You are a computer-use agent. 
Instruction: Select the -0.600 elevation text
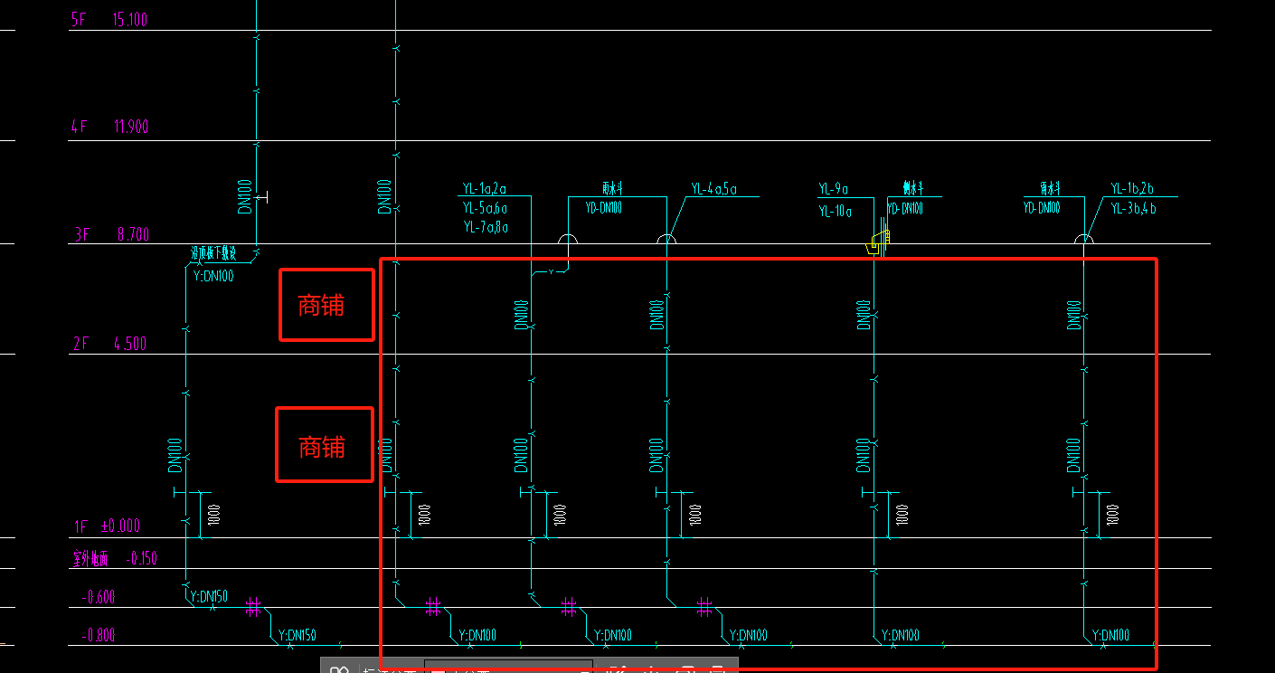(99, 597)
